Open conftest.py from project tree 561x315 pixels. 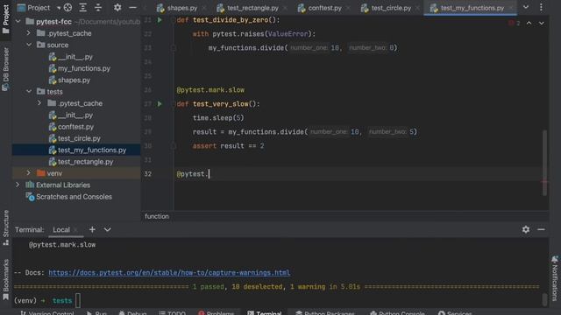point(75,127)
